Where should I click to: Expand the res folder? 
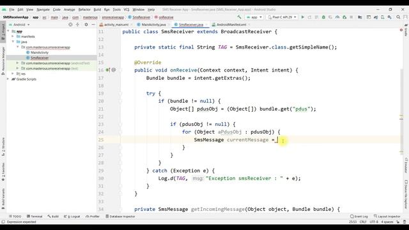click(13, 74)
